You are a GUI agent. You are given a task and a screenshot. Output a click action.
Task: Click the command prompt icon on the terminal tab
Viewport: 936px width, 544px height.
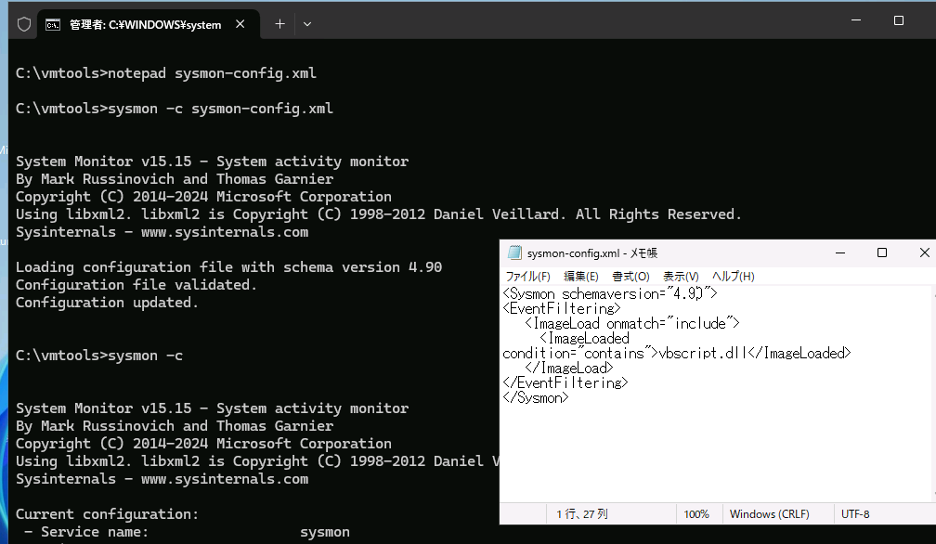click(x=52, y=24)
